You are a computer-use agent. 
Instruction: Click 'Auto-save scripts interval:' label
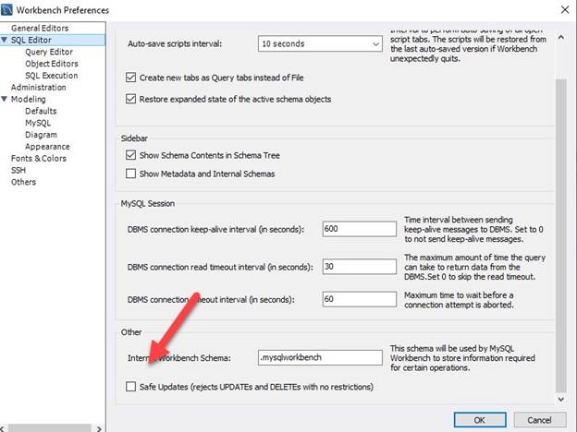(x=175, y=43)
